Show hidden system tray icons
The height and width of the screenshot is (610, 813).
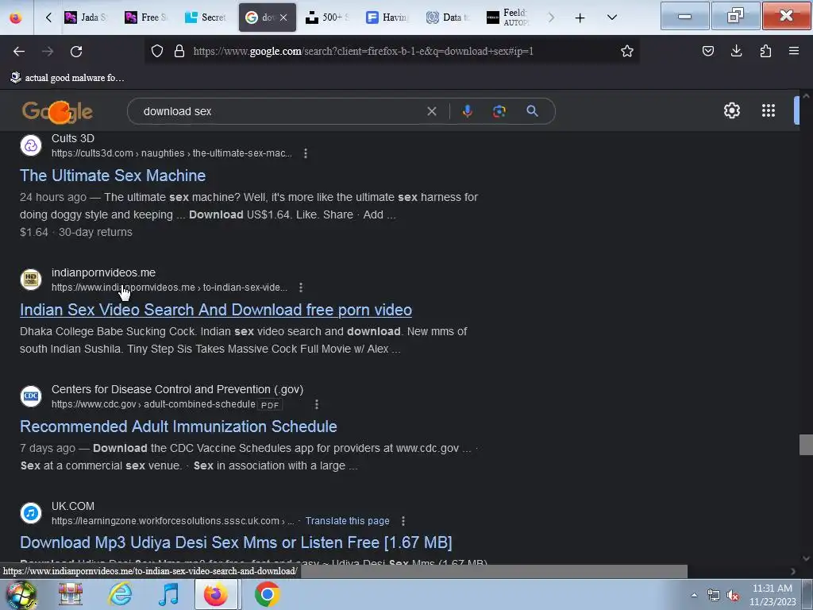click(694, 596)
